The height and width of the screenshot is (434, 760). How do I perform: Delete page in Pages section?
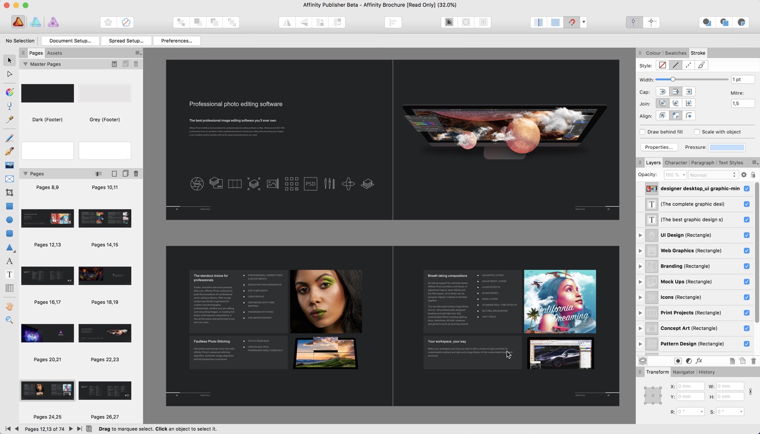click(136, 174)
